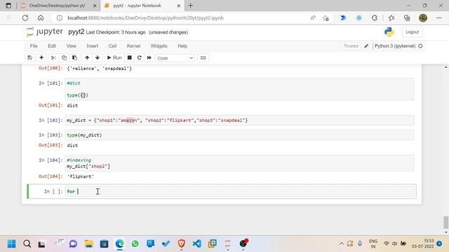This screenshot has width=449, height=252.
Task: Open the Windows Start menu
Action: [11, 244]
